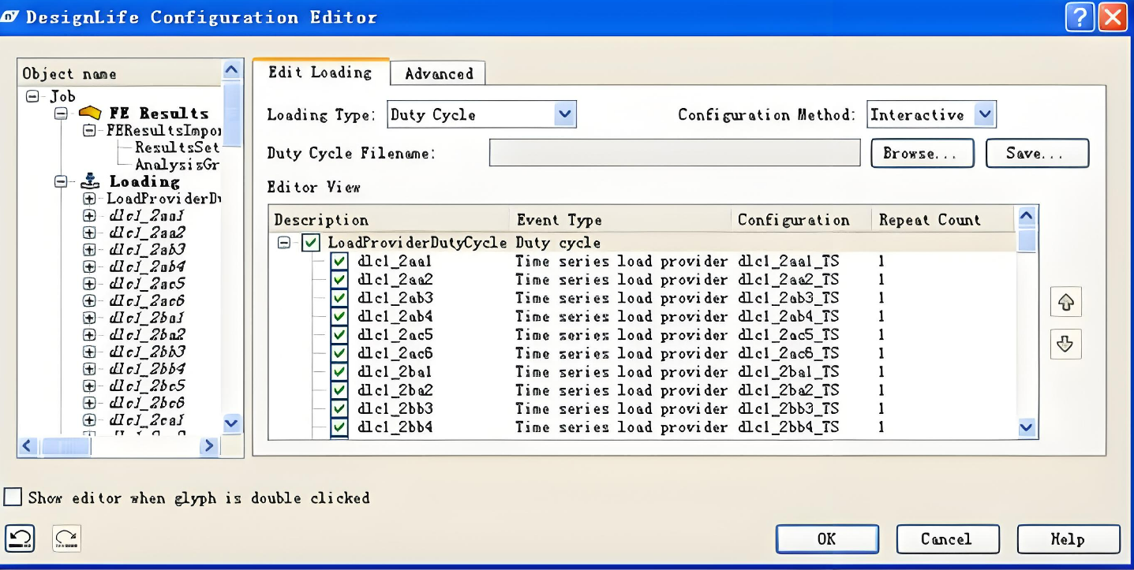Switch to the Advanced tab
Screen dimensions: 1134x570
click(439, 74)
